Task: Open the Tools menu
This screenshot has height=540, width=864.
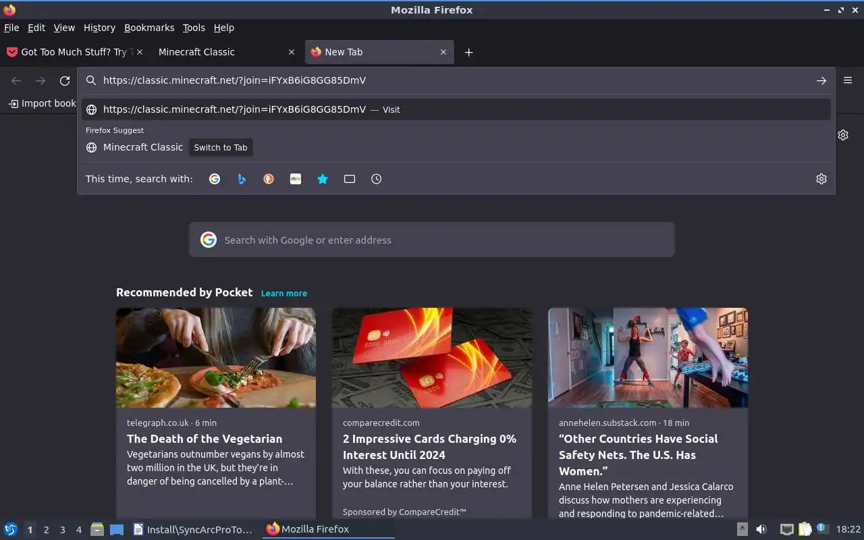Action: (x=194, y=28)
